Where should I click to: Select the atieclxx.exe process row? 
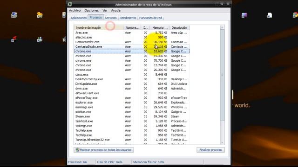click(132, 37)
